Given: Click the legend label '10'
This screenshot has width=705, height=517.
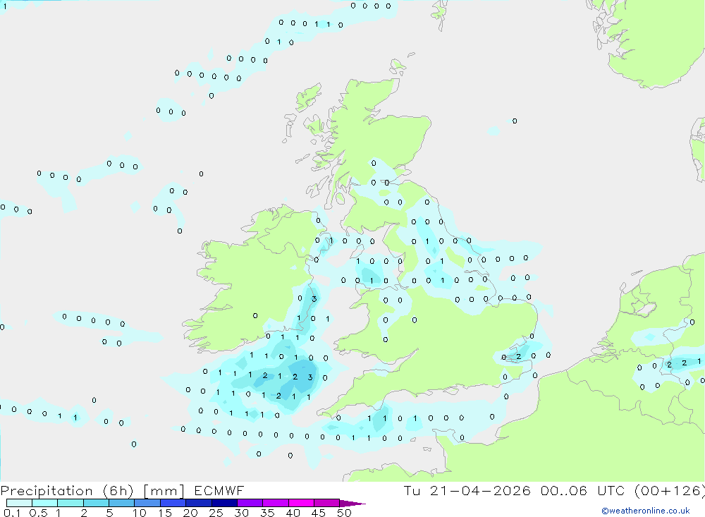Looking at the screenshot, I should pyautogui.click(x=140, y=513).
